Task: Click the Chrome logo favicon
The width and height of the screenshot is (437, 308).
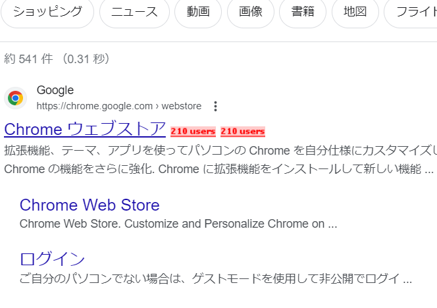Action: click(x=15, y=98)
